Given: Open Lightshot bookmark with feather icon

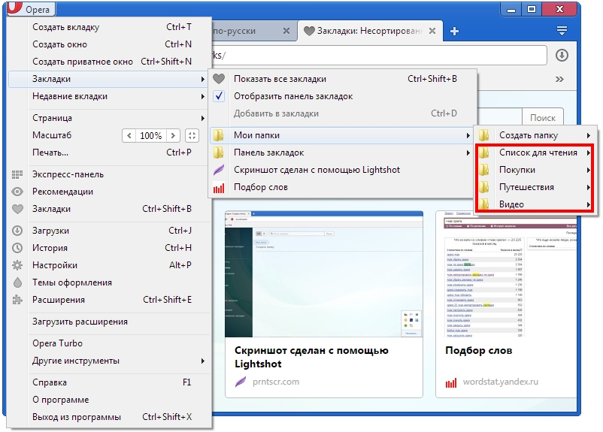Looking at the screenshot, I should pos(342,170).
